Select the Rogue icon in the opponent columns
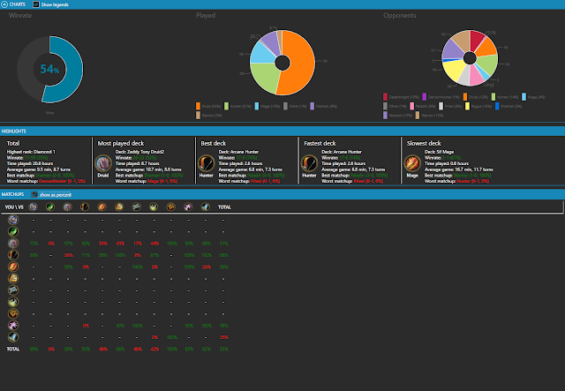This screenshot has width=565, height=391. click(x=154, y=207)
